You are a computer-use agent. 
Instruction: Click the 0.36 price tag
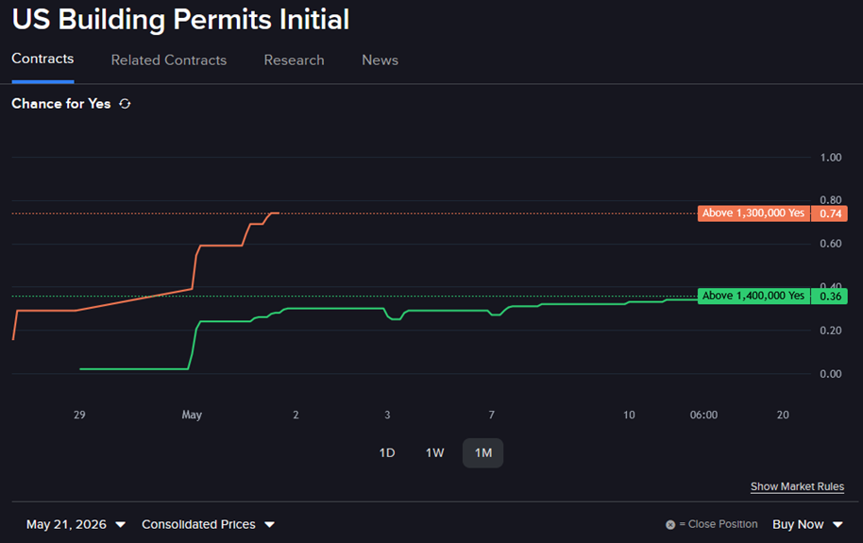pyautogui.click(x=830, y=297)
